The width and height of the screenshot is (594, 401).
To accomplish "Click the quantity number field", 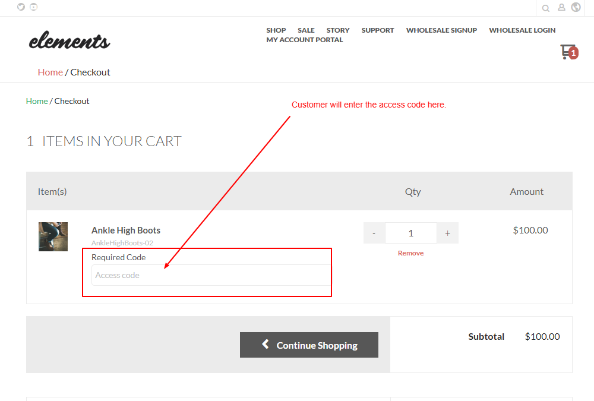I will coord(410,233).
